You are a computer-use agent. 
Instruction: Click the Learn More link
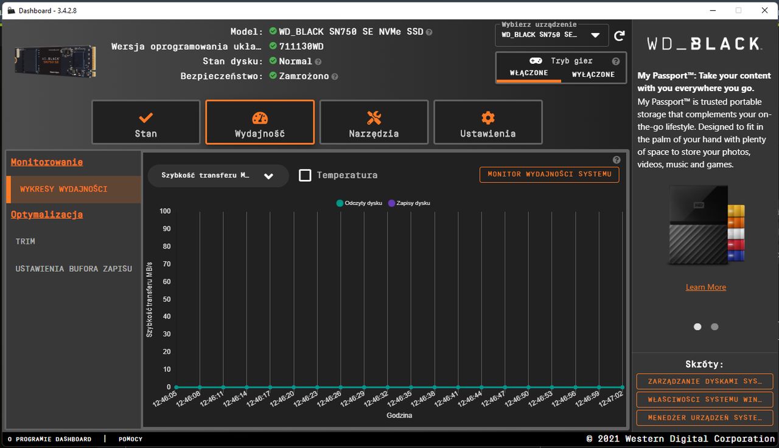pyautogui.click(x=706, y=287)
